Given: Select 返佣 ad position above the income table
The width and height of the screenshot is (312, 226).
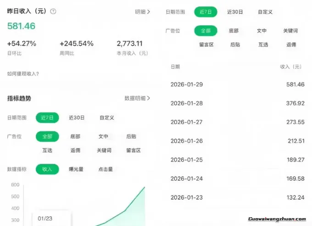Looking at the screenshot, I should click(291, 45).
